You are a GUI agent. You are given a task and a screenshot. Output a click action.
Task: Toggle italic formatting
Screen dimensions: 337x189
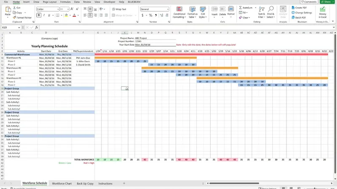pyautogui.click(x=44, y=15)
